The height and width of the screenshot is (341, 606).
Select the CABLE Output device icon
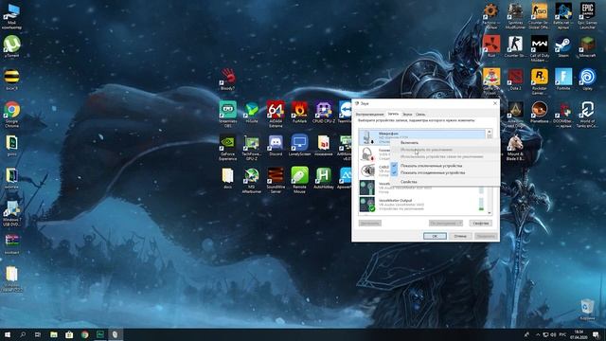pyautogui.click(x=367, y=170)
